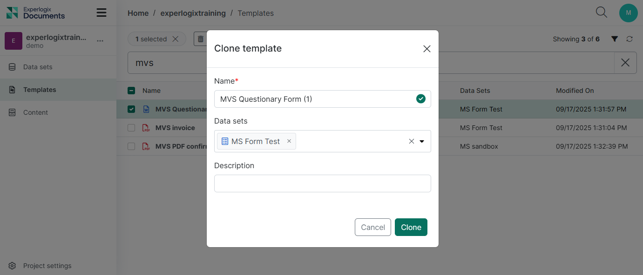Image resolution: width=643 pixels, height=275 pixels.
Task: Open Content section in sidebar
Action: pyautogui.click(x=35, y=112)
